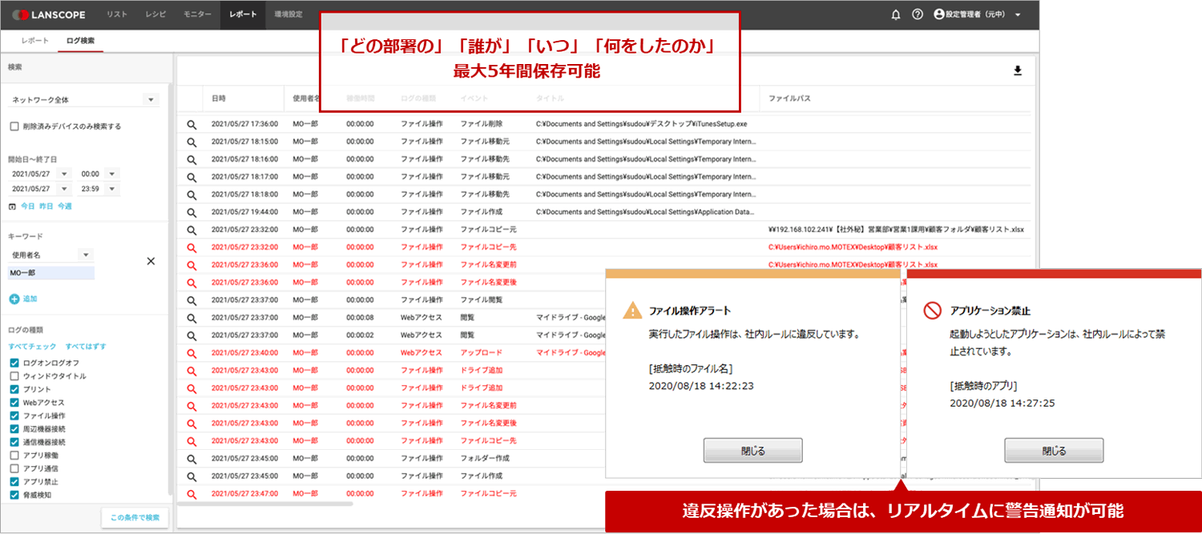
Task: Download the log results with download icon
Action: click(1018, 70)
